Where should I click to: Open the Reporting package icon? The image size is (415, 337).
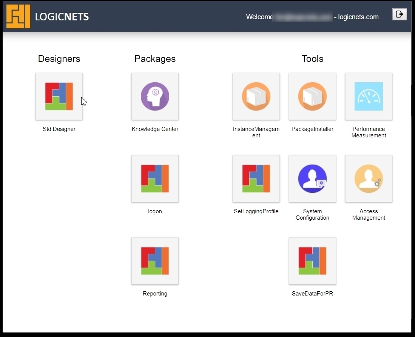point(155,261)
